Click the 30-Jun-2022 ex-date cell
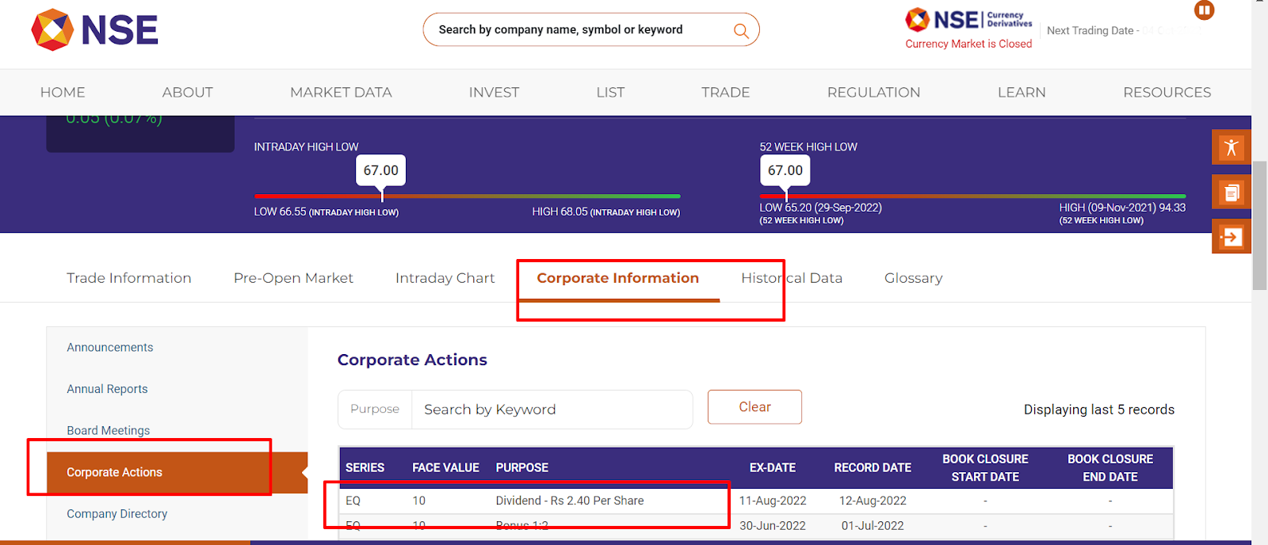The image size is (1268, 545). coord(773,526)
